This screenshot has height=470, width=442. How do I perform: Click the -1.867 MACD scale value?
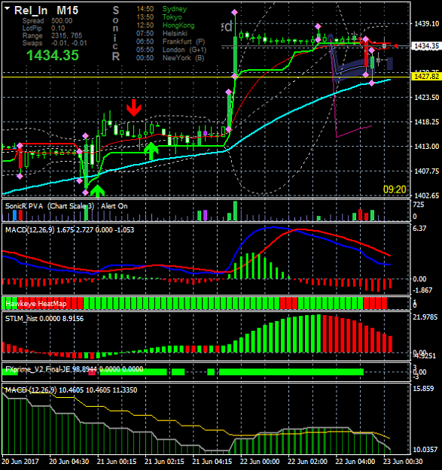pyautogui.click(x=422, y=290)
